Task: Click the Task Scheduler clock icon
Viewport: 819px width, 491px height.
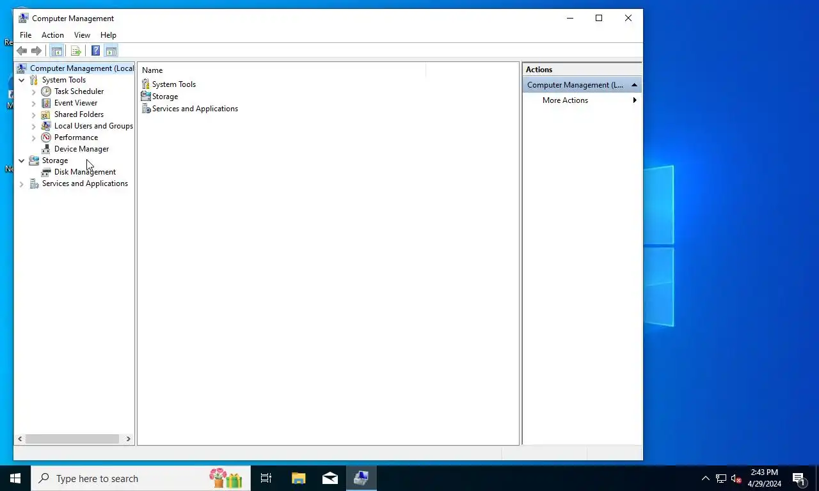Action: click(46, 91)
